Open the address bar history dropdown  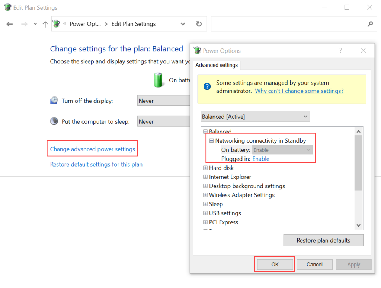183,24
